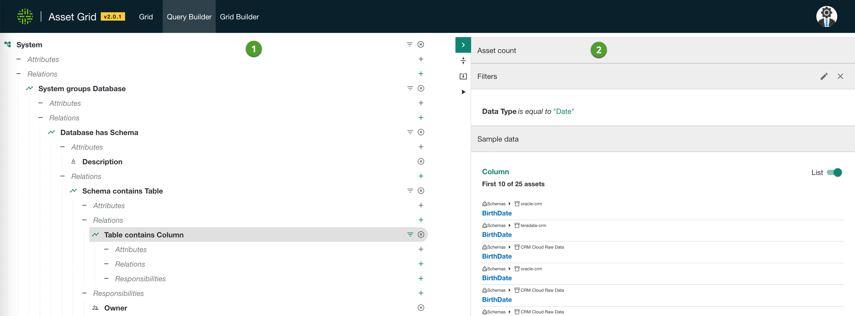Screen dimensions: 855x316
Task: Open filter for Database has Schema
Action: pyautogui.click(x=410, y=132)
